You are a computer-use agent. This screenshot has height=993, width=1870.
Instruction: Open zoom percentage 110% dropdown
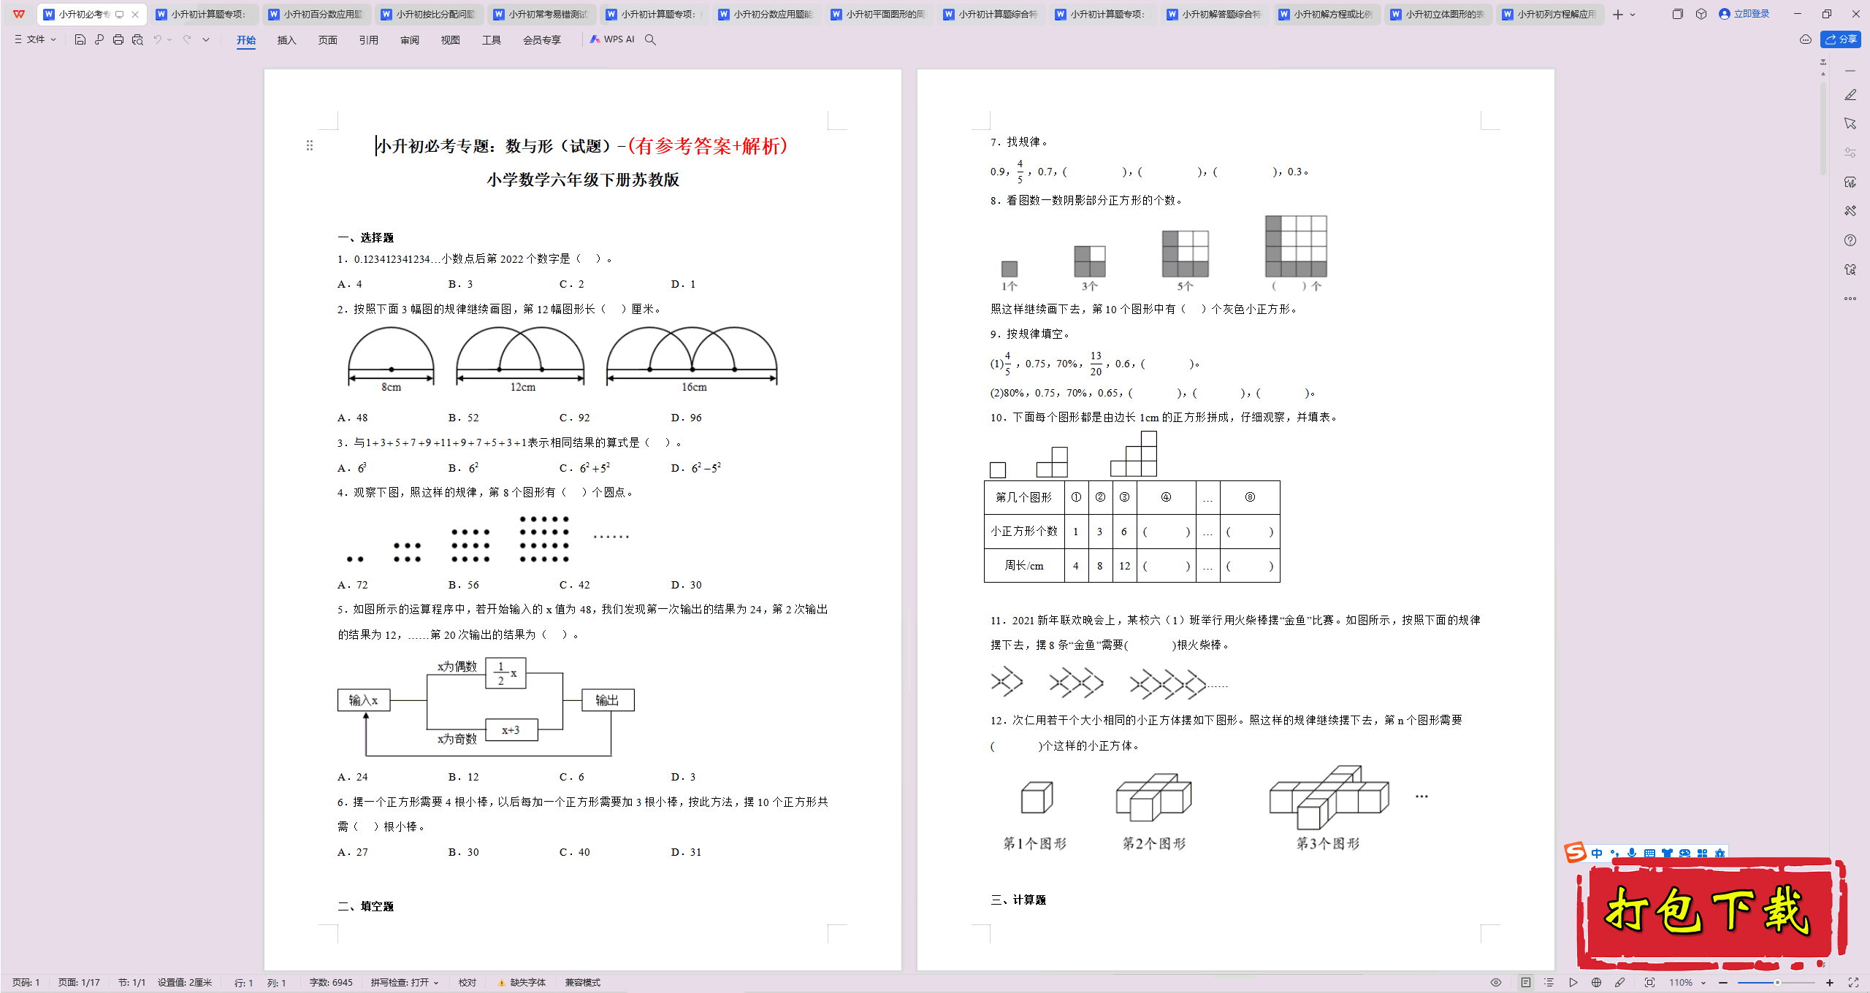coord(1687,983)
